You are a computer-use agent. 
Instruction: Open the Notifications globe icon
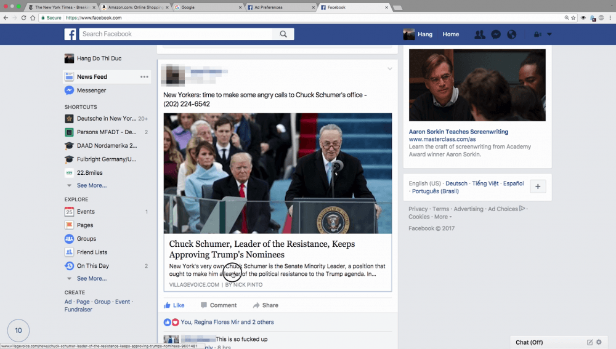(x=511, y=34)
